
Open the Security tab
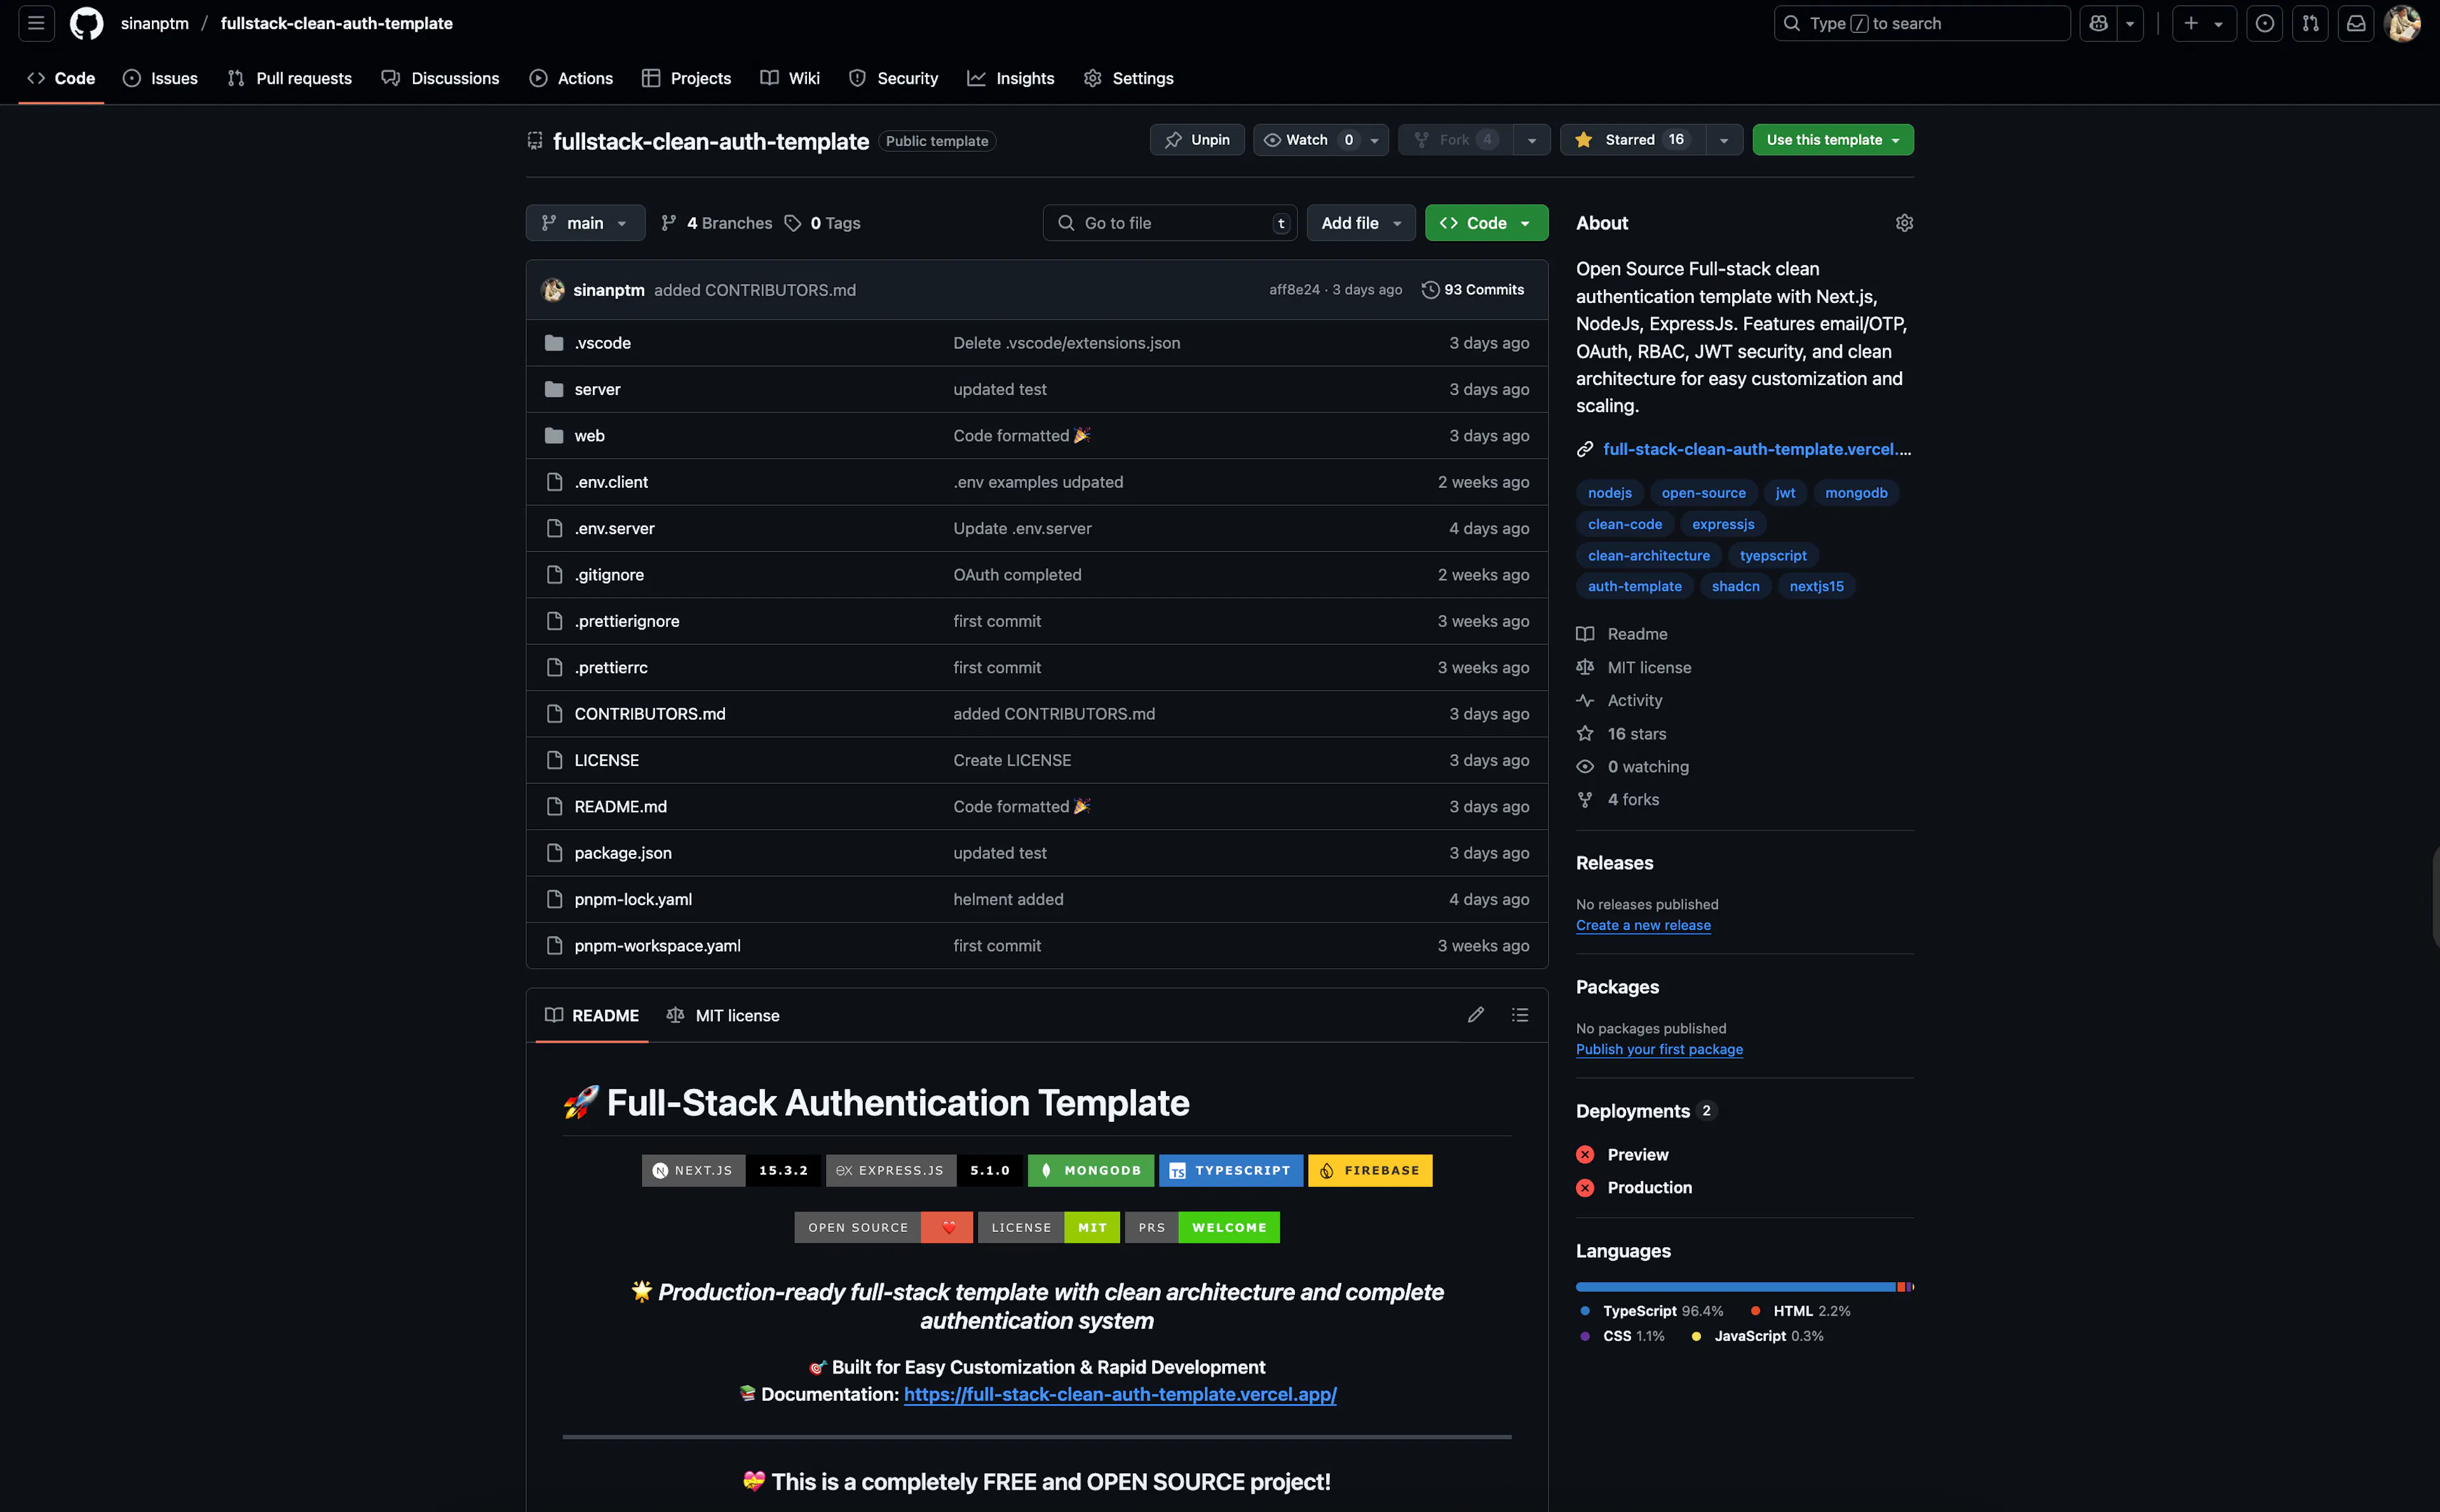(893, 78)
